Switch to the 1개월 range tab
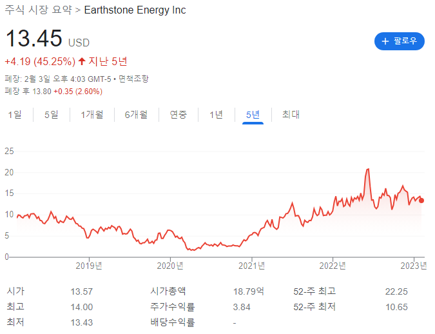The width and height of the screenshot is (435, 334). coord(92,114)
